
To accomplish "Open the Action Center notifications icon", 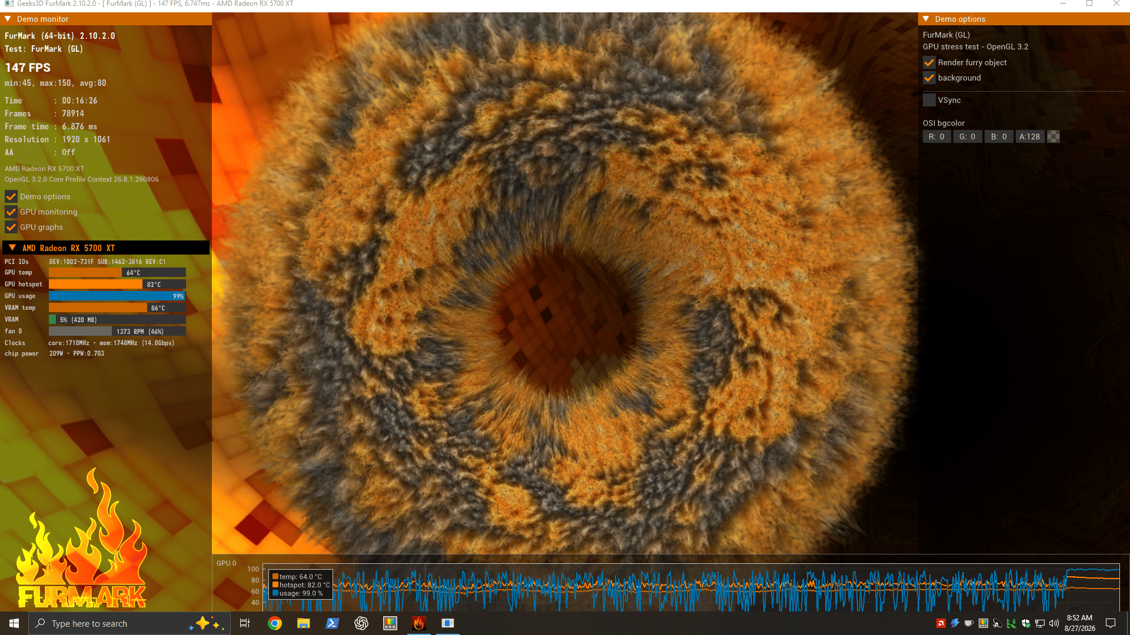I will click(x=1111, y=623).
